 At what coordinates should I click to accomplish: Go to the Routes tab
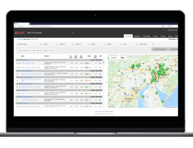click(155, 36)
